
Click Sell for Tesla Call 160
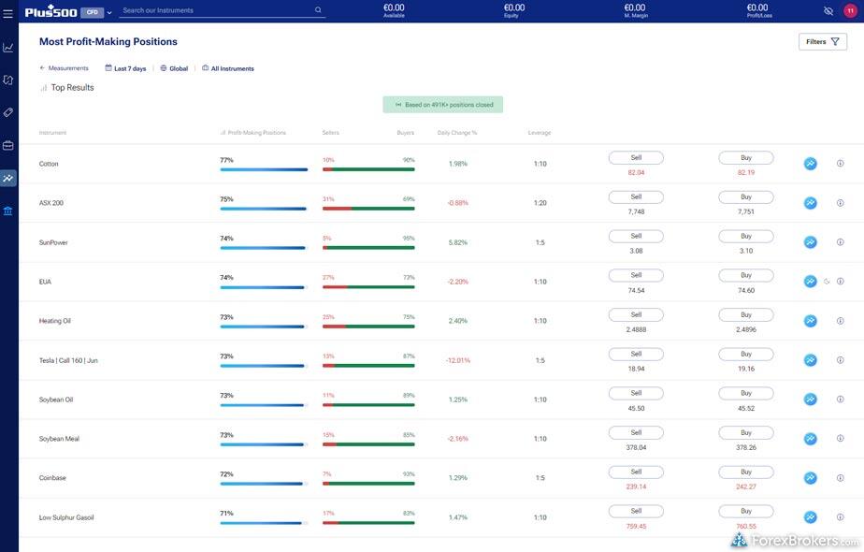click(x=636, y=355)
